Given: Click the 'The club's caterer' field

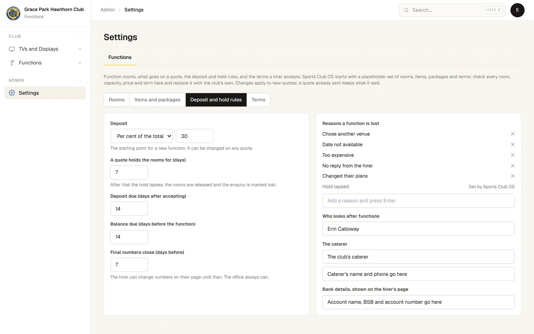Looking at the screenshot, I should tap(419, 257).
